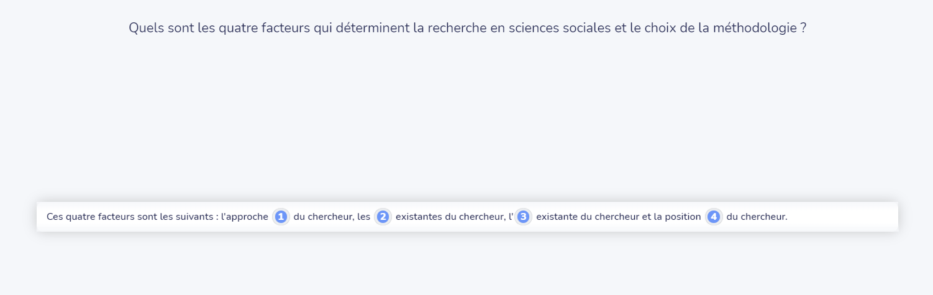The width and height of the screenshot is (933, 295).
Task: Click the text "existante du chercheur et la position"
Action: [618, 217]
